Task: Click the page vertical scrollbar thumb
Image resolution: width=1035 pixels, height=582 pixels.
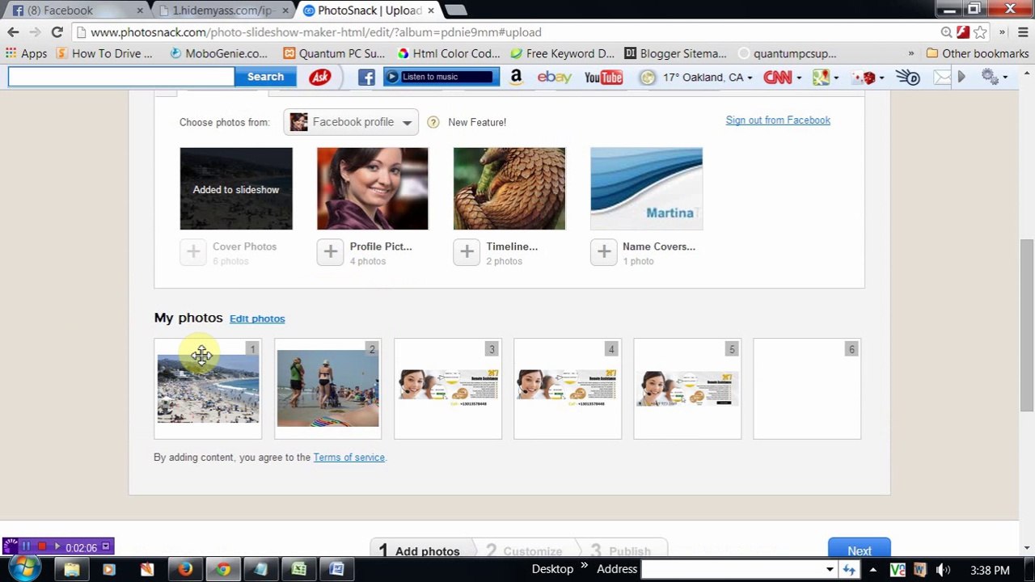Action: coord(1027,326)
